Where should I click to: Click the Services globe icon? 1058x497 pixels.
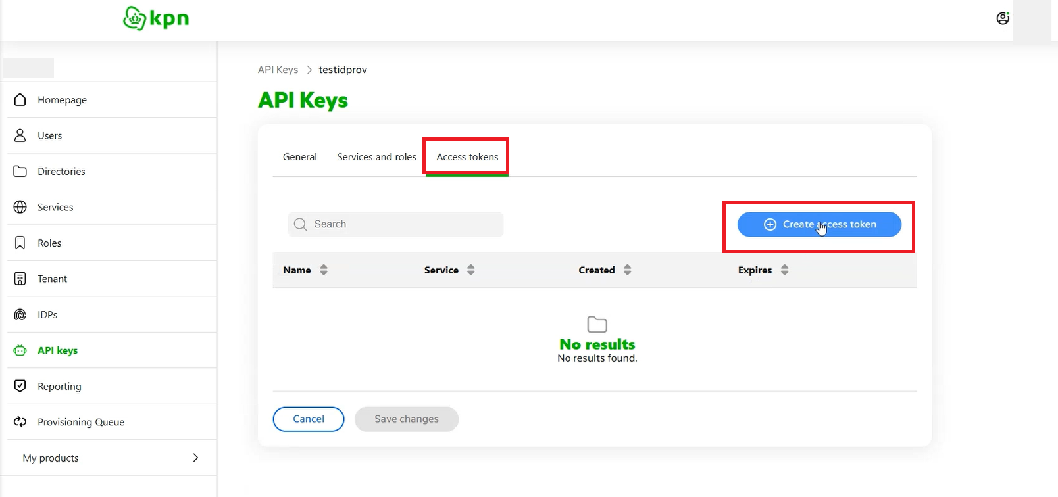(20, 207)
